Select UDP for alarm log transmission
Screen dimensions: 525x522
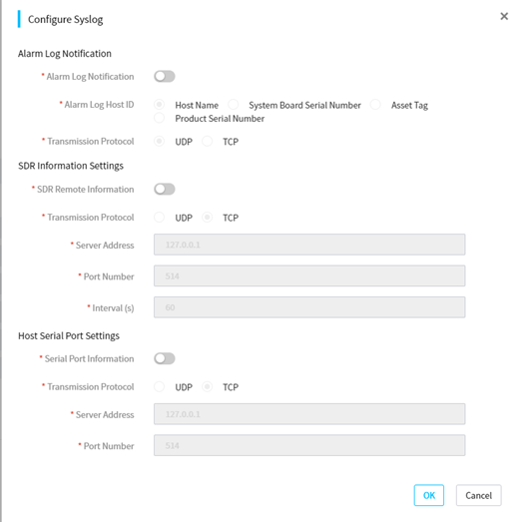coord(159,142)
